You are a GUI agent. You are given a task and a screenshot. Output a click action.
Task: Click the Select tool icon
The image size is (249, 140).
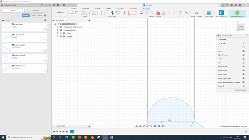(221, 13)
